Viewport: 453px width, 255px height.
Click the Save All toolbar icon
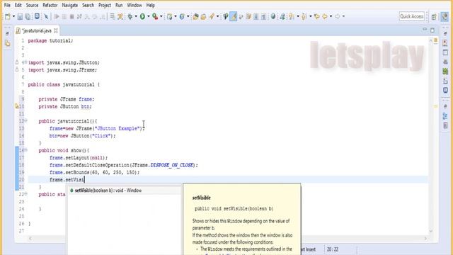click(28, 16)
